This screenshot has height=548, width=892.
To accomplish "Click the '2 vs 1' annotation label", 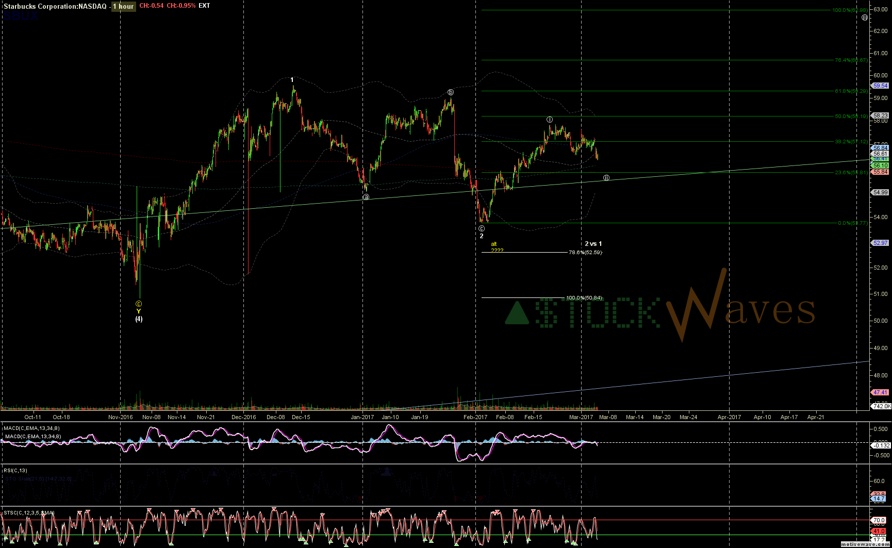I will pyautogui.click(x=593, y=244).
